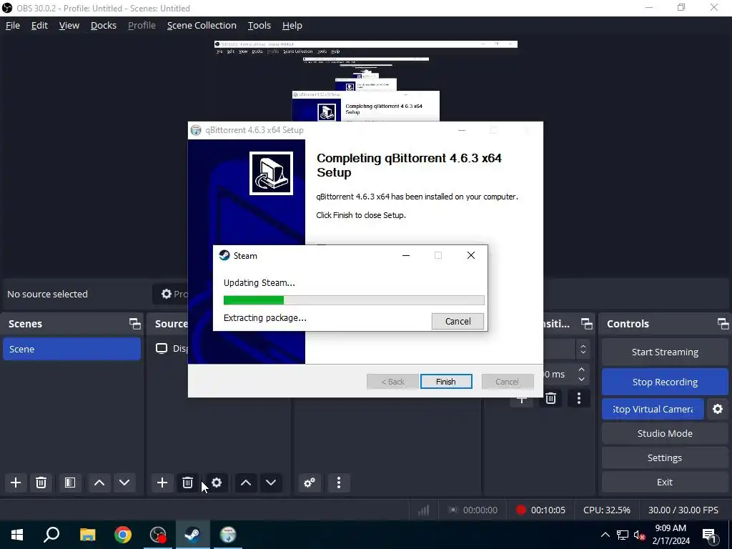Screen dimensions: 732x549
Task: Open Google Chrome from taskbar
Action: (x=123, y=535)
